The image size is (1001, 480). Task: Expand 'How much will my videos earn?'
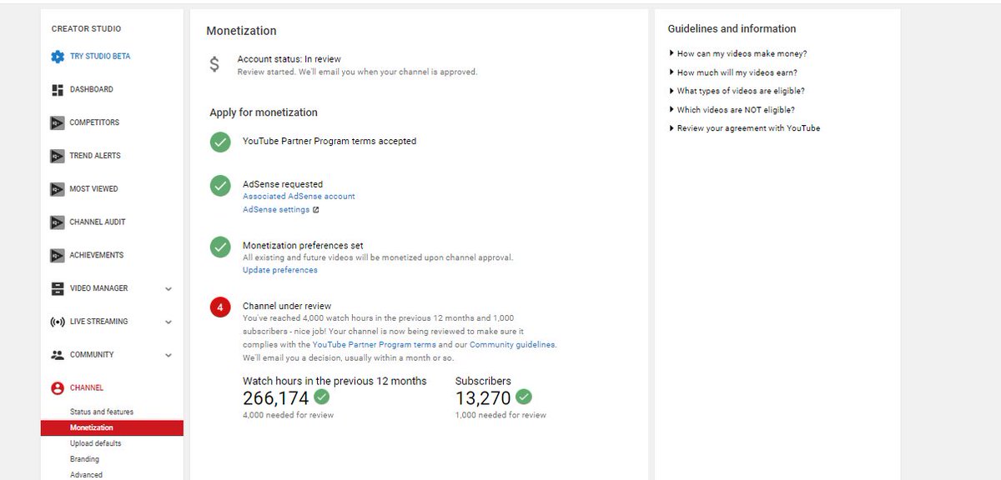tap(732, 72)
